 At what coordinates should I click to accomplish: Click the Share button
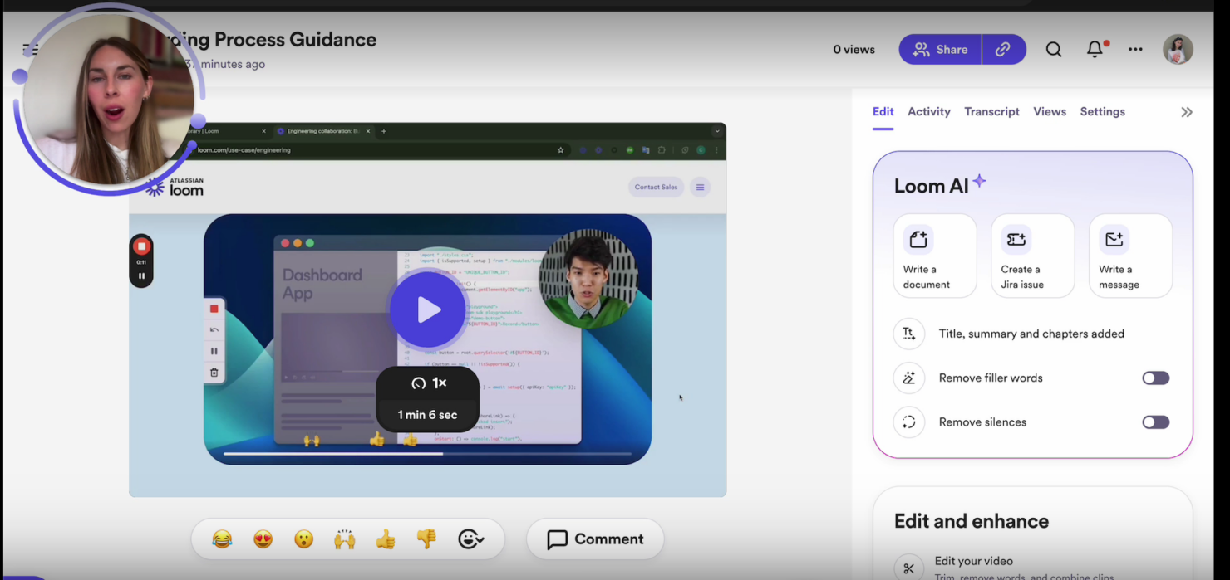click(940, 49)
